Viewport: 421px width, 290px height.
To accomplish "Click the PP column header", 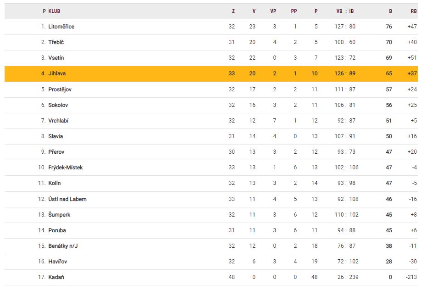I will [x=294, y=11].
